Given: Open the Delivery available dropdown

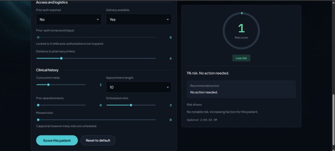Looking at the screenshot, I should (x=139, y=20).
